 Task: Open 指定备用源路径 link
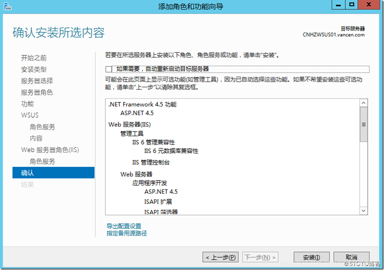tap(127, 233)
